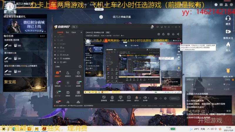Add 直播屏幕 screen capture source

click(x=104, y=99)
